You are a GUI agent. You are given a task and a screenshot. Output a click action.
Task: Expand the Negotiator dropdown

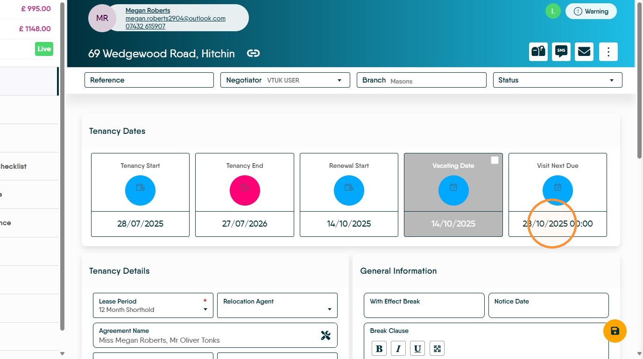point(285,80)
